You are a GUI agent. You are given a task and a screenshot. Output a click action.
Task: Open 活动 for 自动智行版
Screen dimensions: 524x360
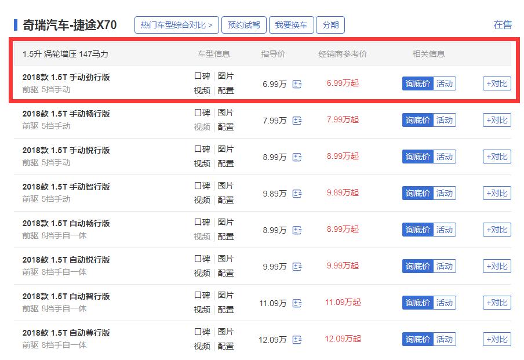(445, 303)
